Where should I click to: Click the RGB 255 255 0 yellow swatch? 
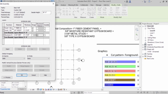[120, 75]
